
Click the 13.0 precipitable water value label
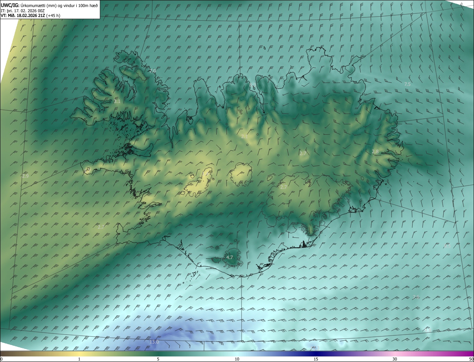pos(154,342)
